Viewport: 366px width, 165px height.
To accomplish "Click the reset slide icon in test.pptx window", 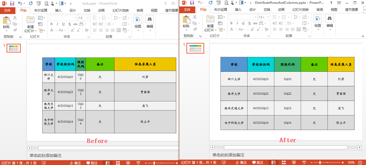I will [x=40, y=24].
